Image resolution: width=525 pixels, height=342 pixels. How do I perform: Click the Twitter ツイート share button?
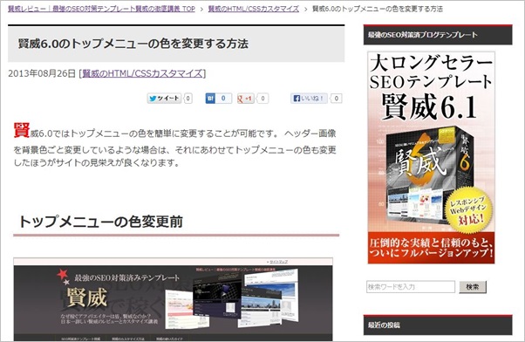164,99
